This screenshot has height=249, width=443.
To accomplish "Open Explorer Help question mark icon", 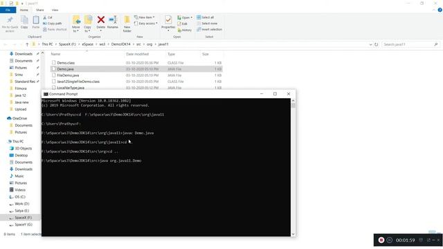I will click(x=440, y=10).
